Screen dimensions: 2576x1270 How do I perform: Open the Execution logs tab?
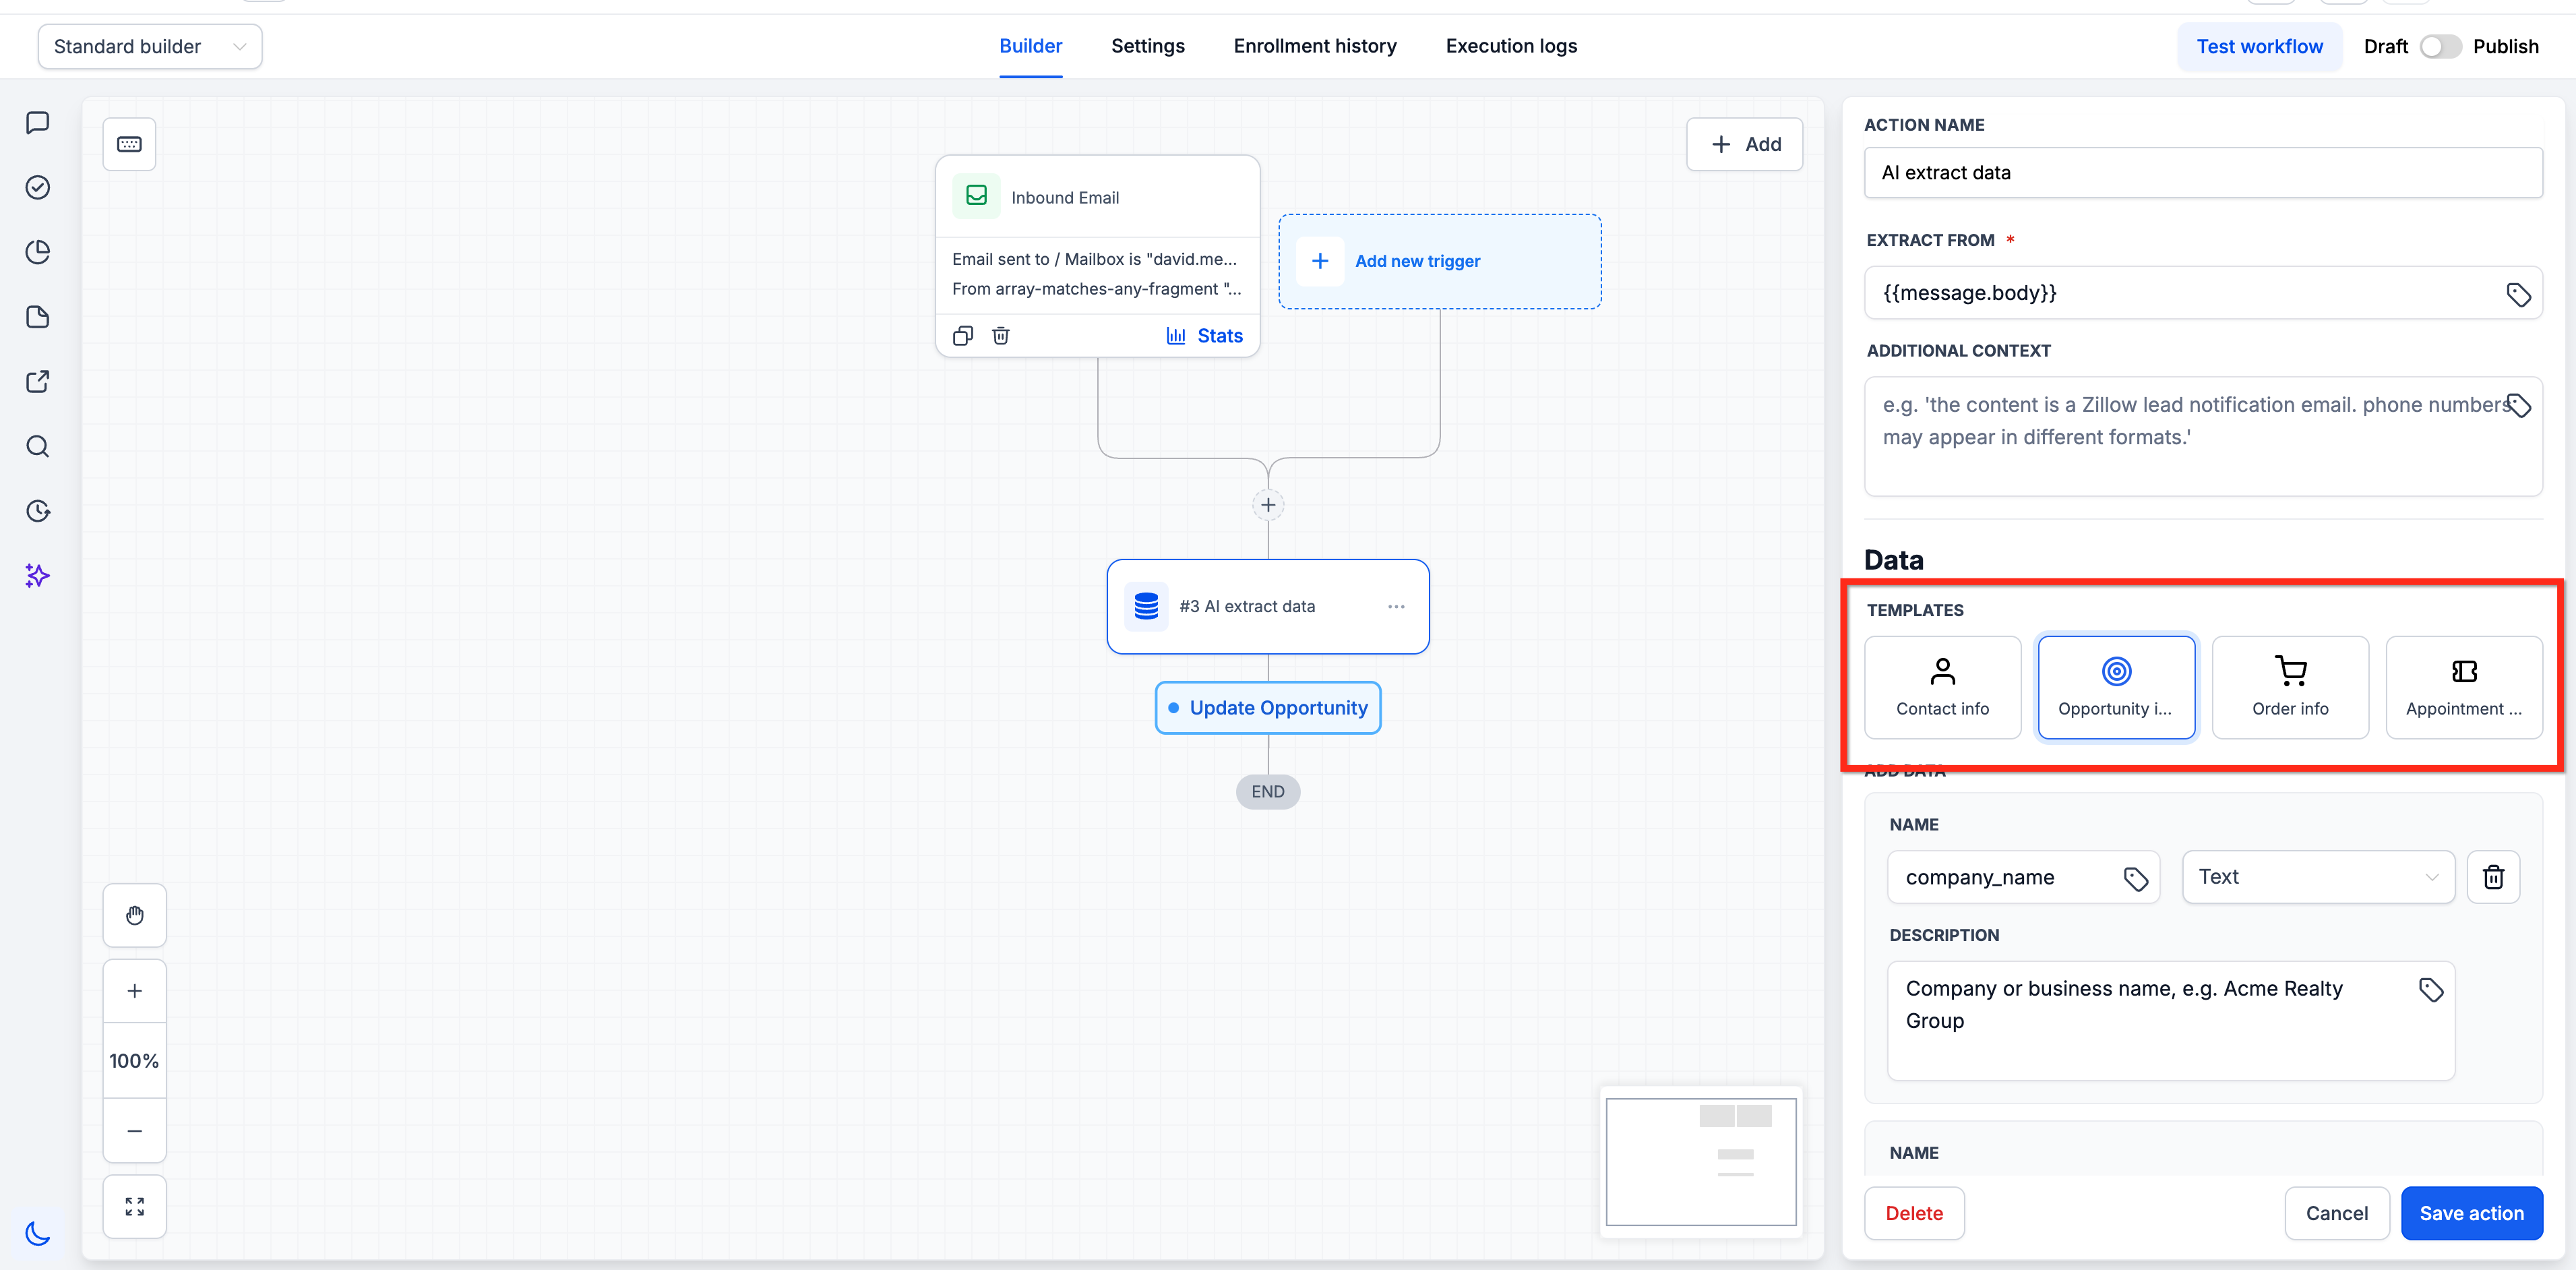pos(1511,46)
